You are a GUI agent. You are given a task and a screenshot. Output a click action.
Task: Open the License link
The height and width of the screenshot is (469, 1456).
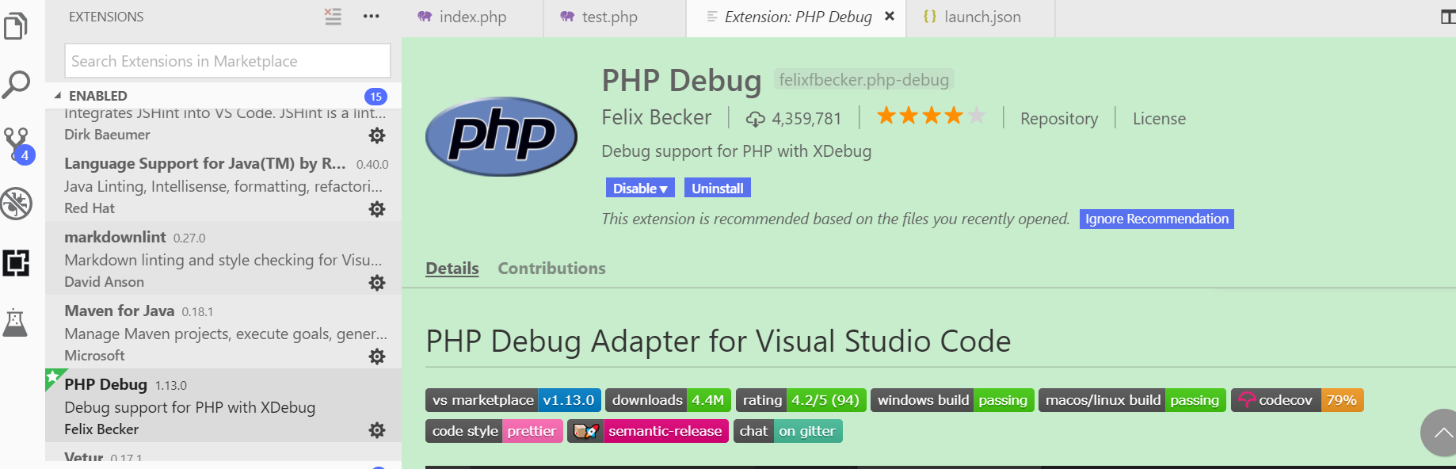tap(1159, 119)
